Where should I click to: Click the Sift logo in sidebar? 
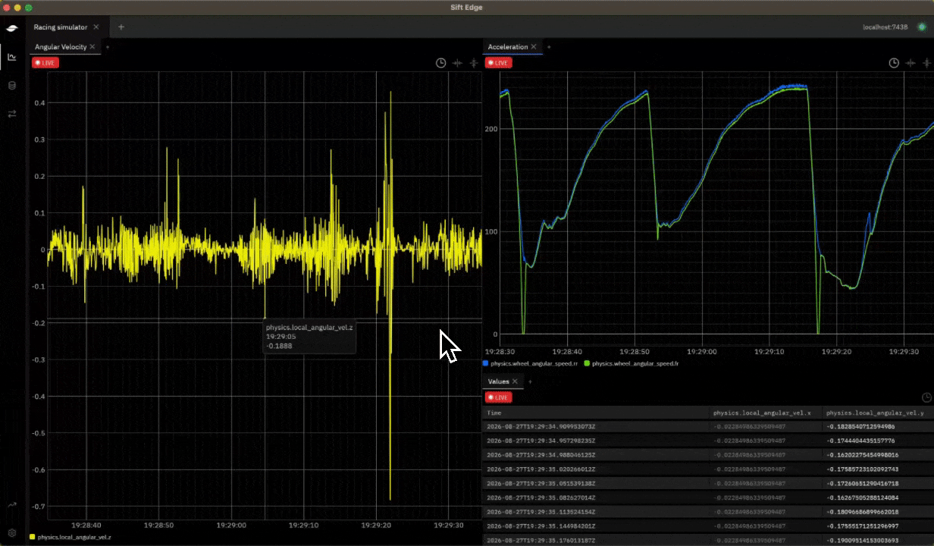[12, 29]
